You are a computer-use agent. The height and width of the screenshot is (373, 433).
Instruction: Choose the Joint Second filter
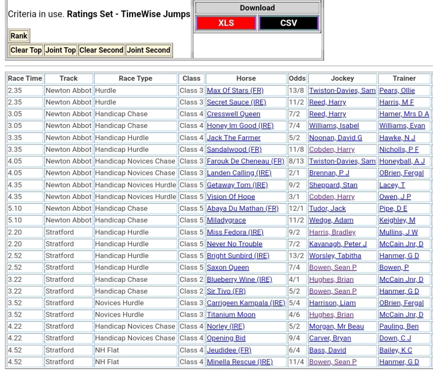148,50
